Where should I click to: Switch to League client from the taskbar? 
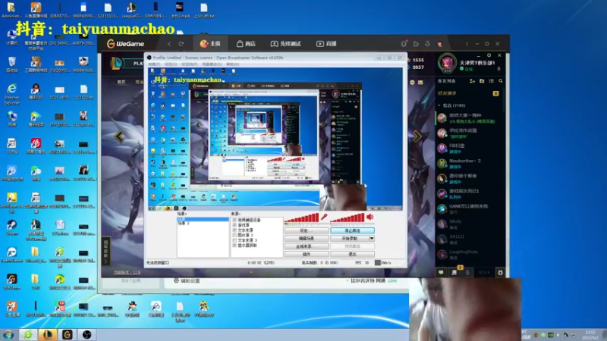pyautogui.click(x=47, y=334)
